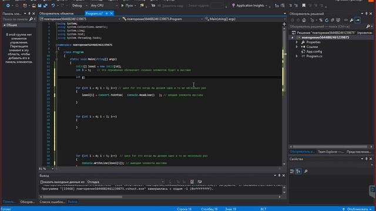376x211 pixels.
Task: Toggle auto-hide pin on Solution Explorer
Action: pyautogui.click(x=367, y=13)
